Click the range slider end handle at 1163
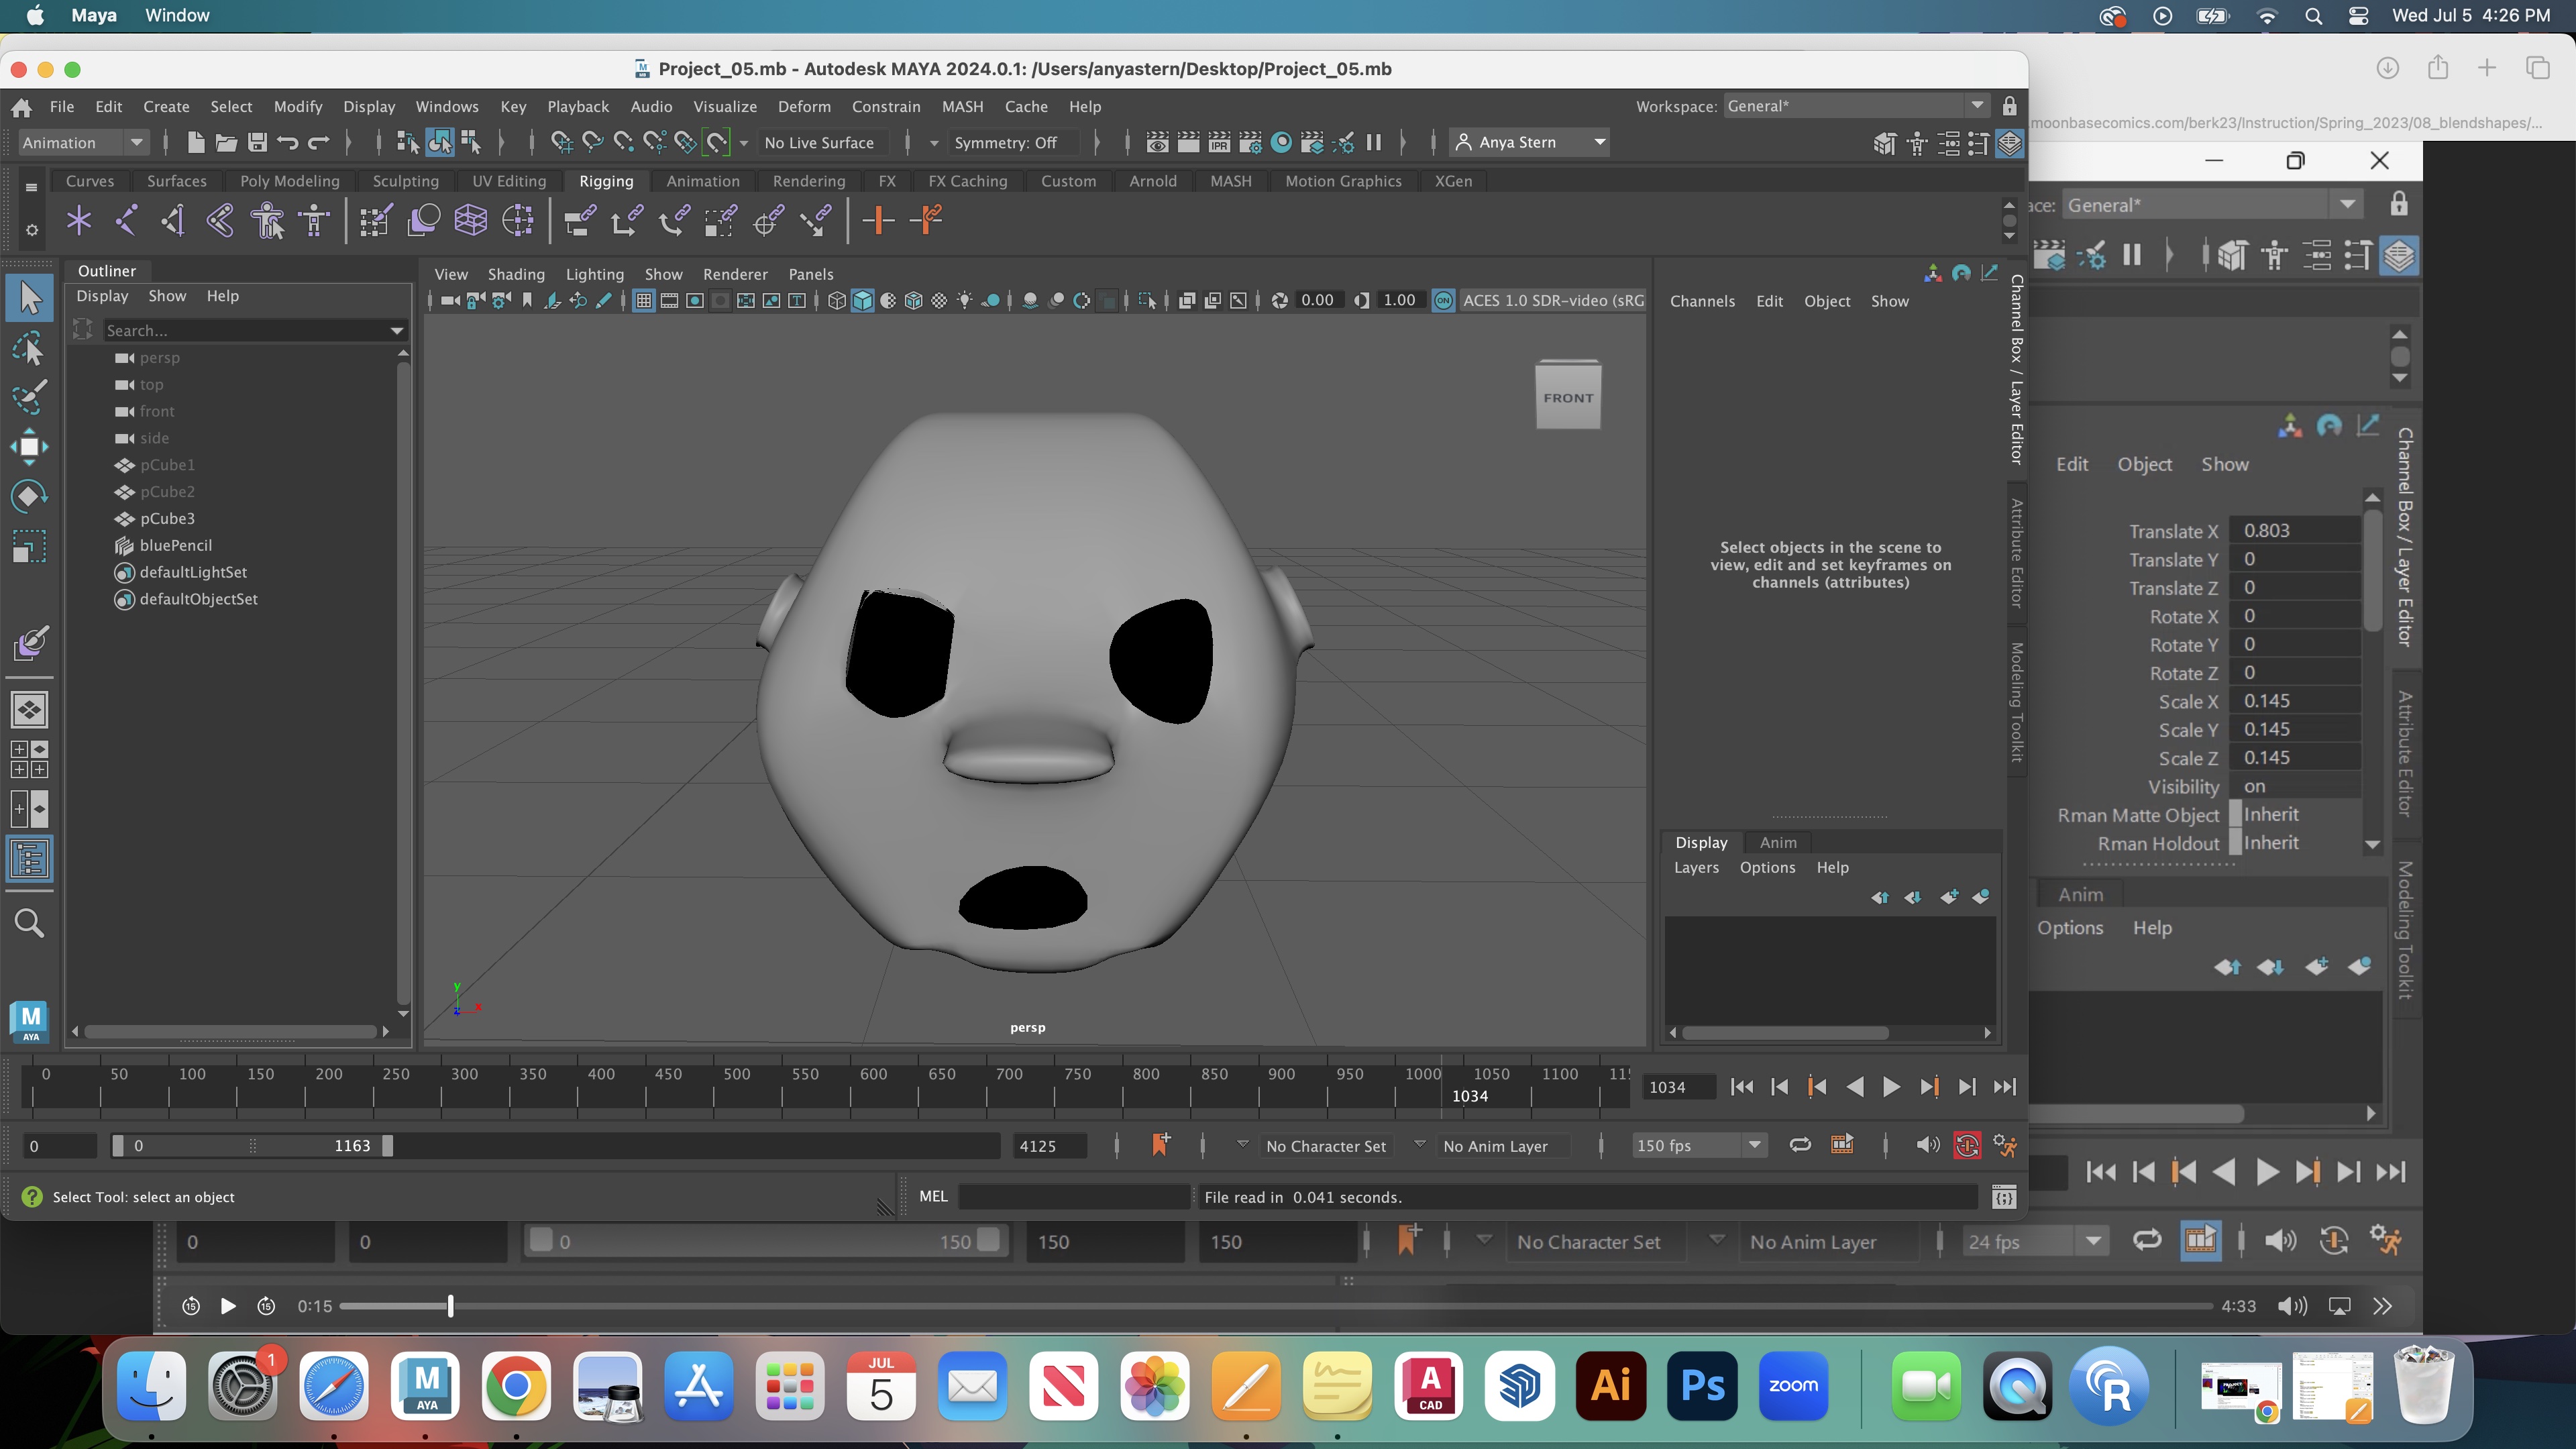 387,1146
